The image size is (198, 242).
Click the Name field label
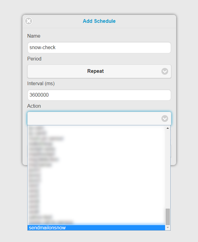(x=34, y=36)
